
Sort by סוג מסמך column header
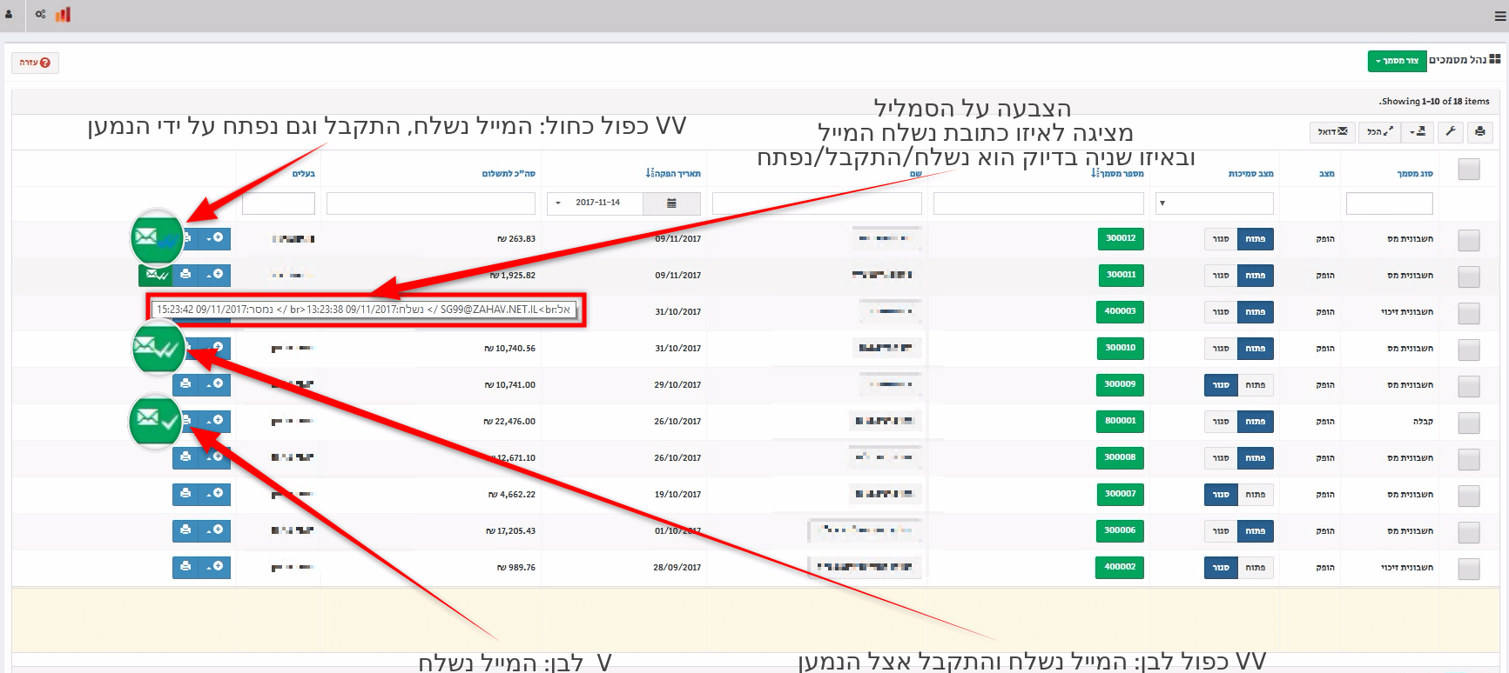pos(1415,174)
